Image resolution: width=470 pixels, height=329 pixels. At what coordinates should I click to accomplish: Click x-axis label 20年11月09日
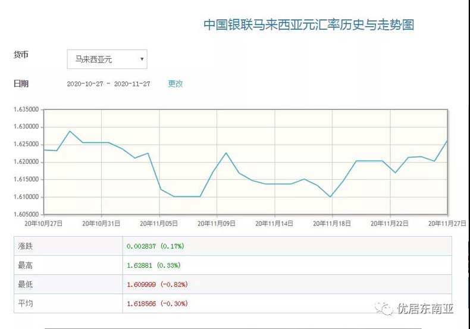217,224
